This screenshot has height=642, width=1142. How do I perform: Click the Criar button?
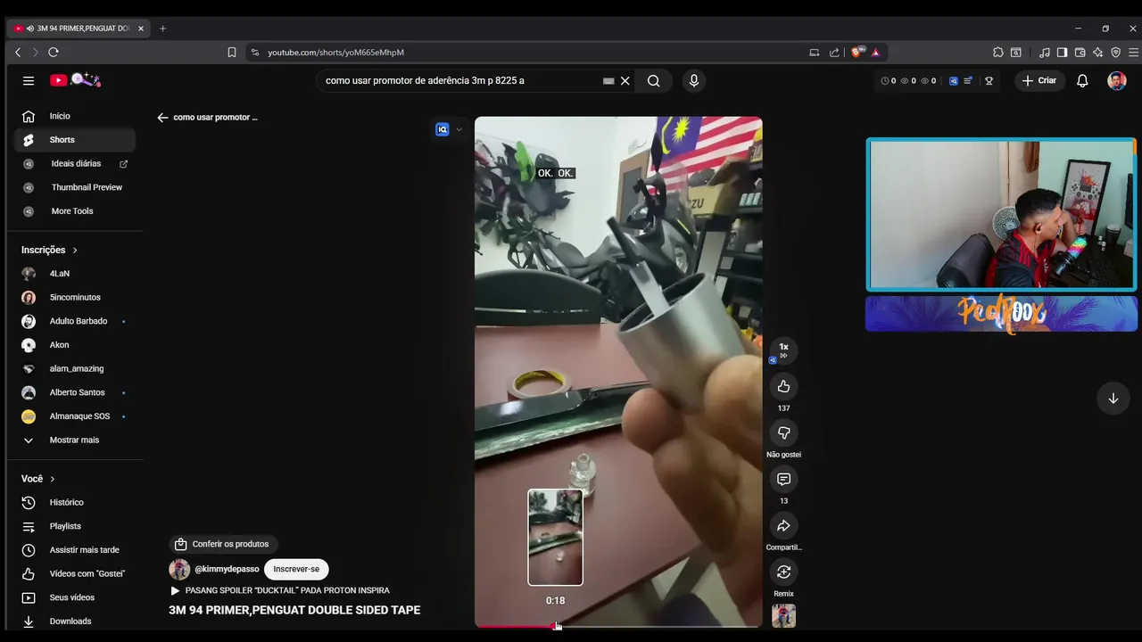click(1039, 80)
